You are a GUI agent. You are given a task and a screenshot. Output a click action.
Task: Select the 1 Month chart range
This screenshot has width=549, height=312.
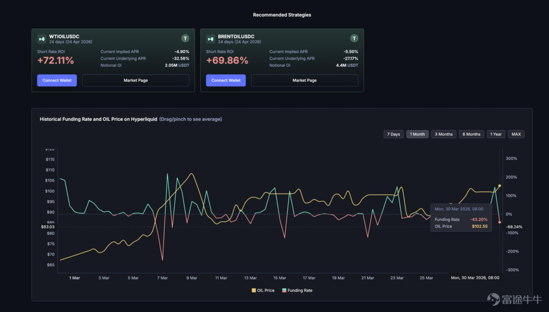coord(417,134)
